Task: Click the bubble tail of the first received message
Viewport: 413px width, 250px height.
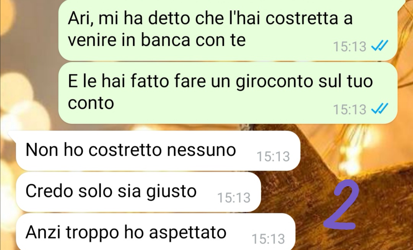Action: coord(13,135)
